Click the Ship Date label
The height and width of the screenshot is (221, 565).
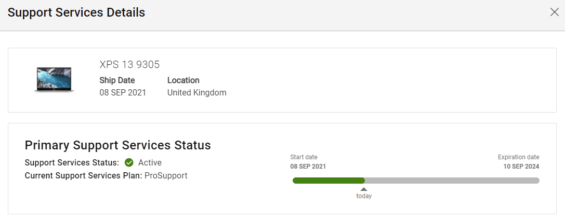[117, 80]
